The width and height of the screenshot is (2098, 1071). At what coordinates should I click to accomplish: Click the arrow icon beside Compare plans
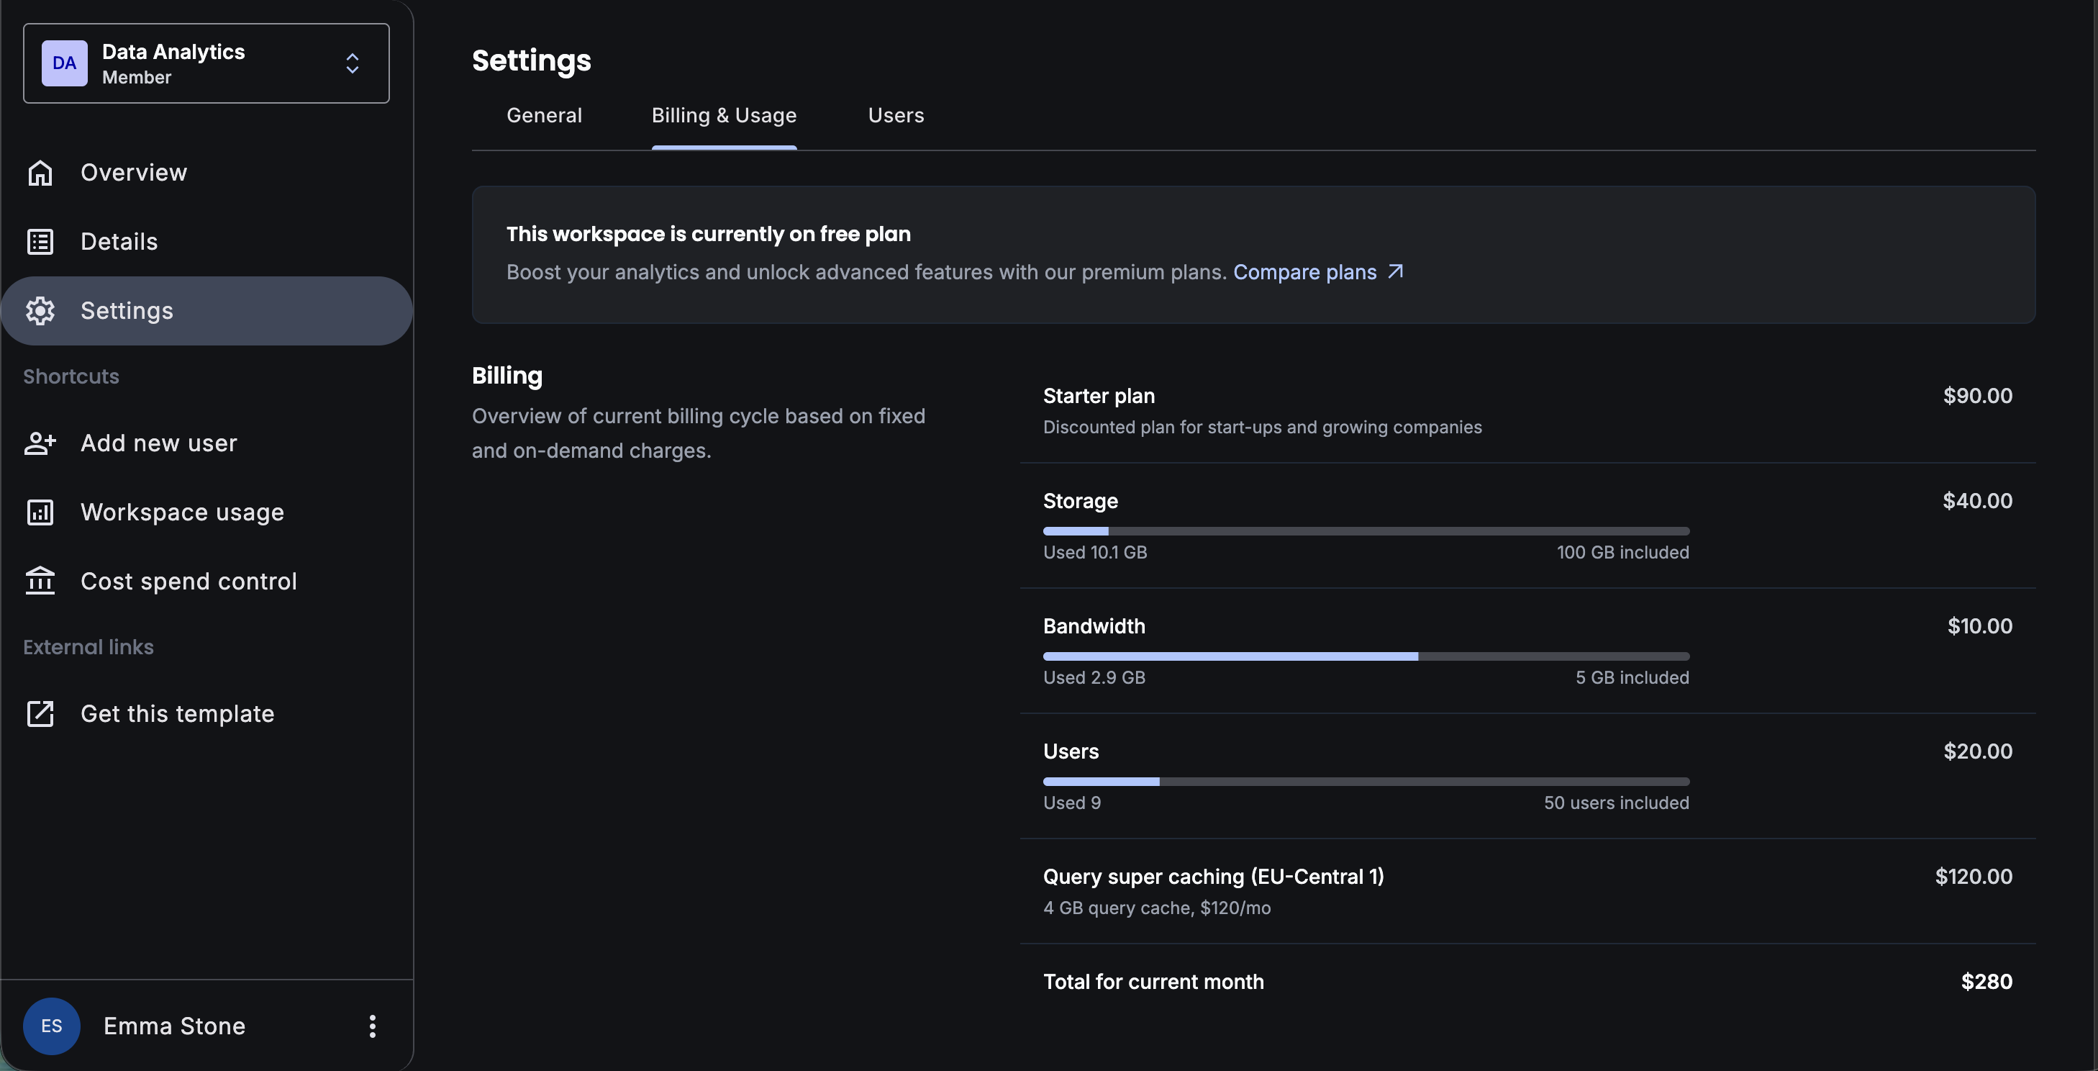coord(1395,271)
